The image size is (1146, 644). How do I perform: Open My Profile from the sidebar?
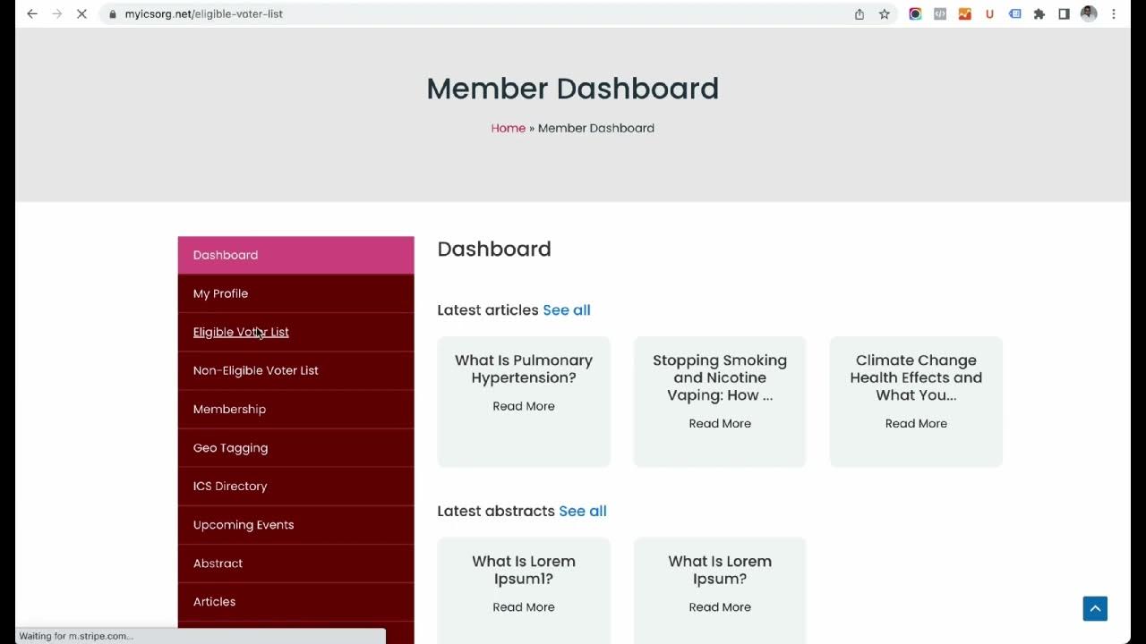pos(295,293)
